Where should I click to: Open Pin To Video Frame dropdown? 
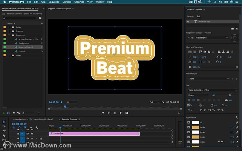tap(212, 38)
